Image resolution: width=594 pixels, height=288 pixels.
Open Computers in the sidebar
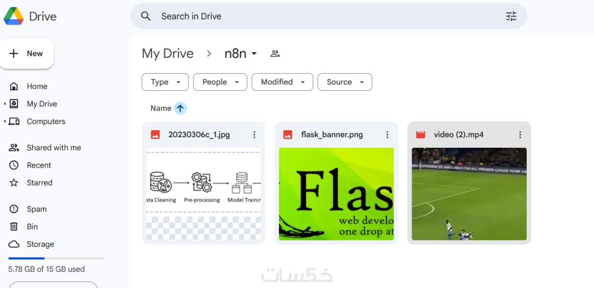point(46,122)
